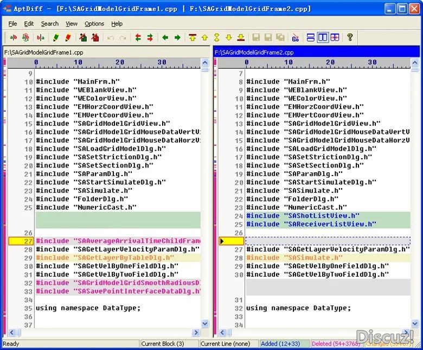Open the Search menu
This screenshot has height=350, width=423.
50,24
